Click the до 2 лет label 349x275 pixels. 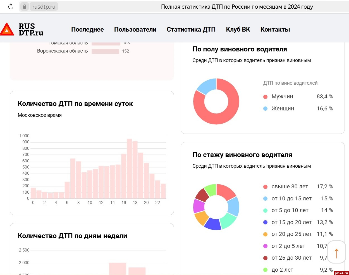pos(282,270)
